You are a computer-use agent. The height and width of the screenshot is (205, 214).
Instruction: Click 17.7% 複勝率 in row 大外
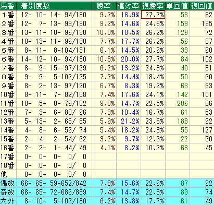(x=153, y=201)
